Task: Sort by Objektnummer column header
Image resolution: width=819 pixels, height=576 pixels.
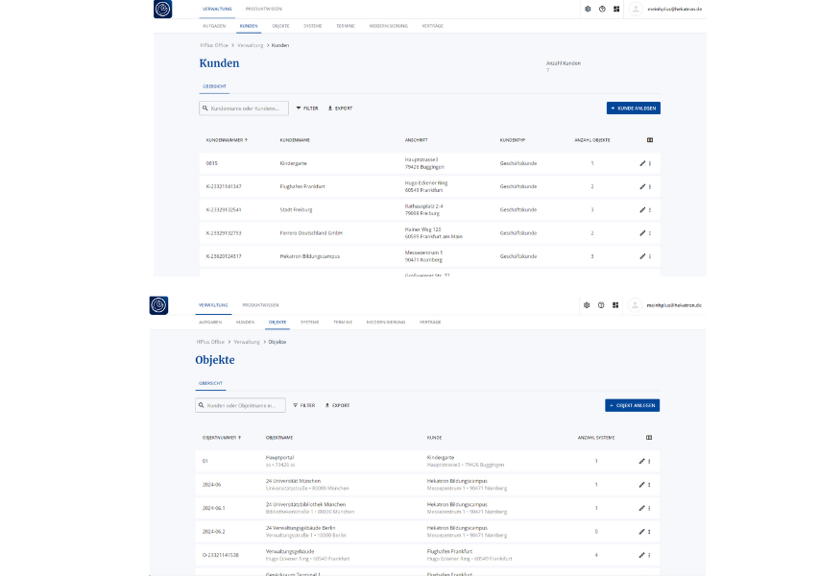Action: [x=222, y=437]
